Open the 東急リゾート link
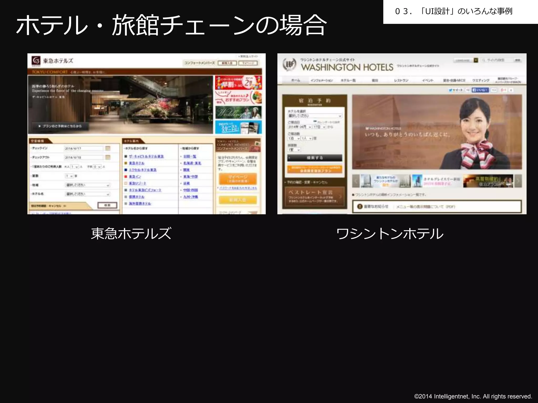The image size is (538, 403). [x=137, y=183]
